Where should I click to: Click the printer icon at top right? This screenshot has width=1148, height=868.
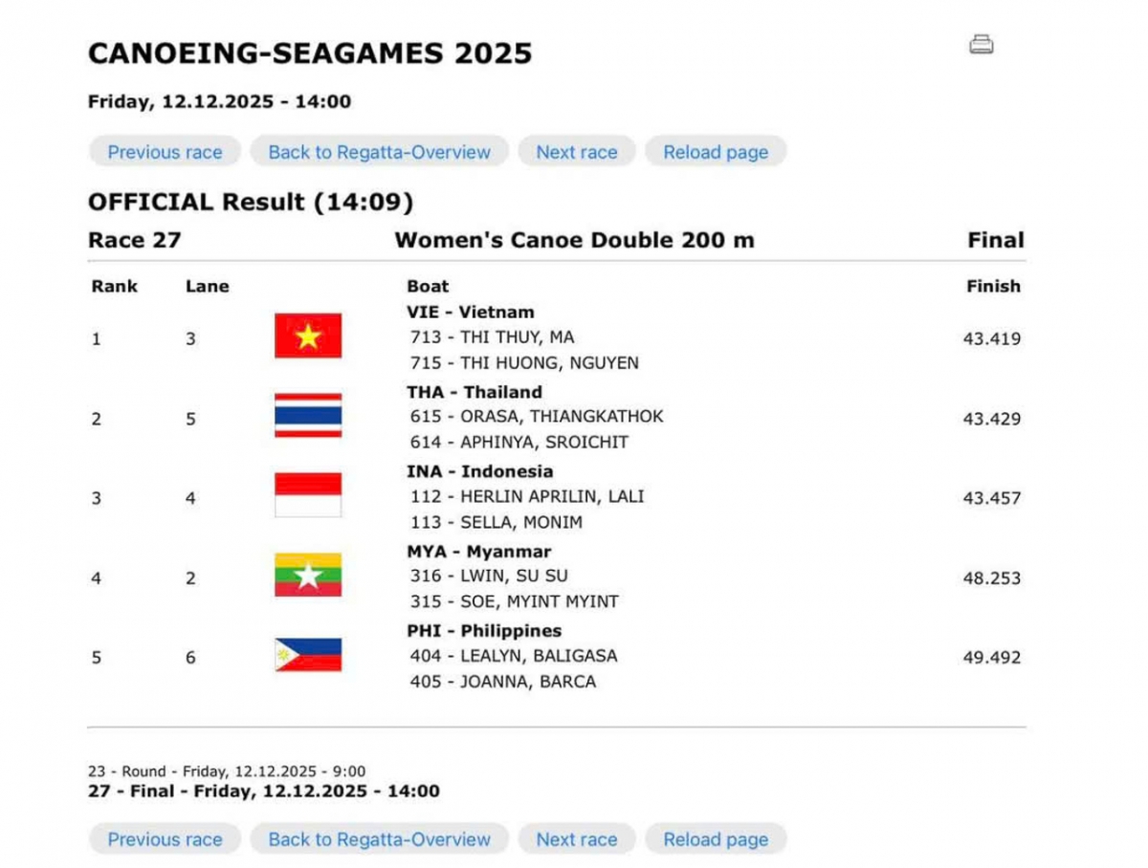[981, 44]
